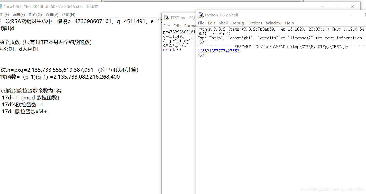Click line q=4511491 in TEST.py editor

point(173,36)
